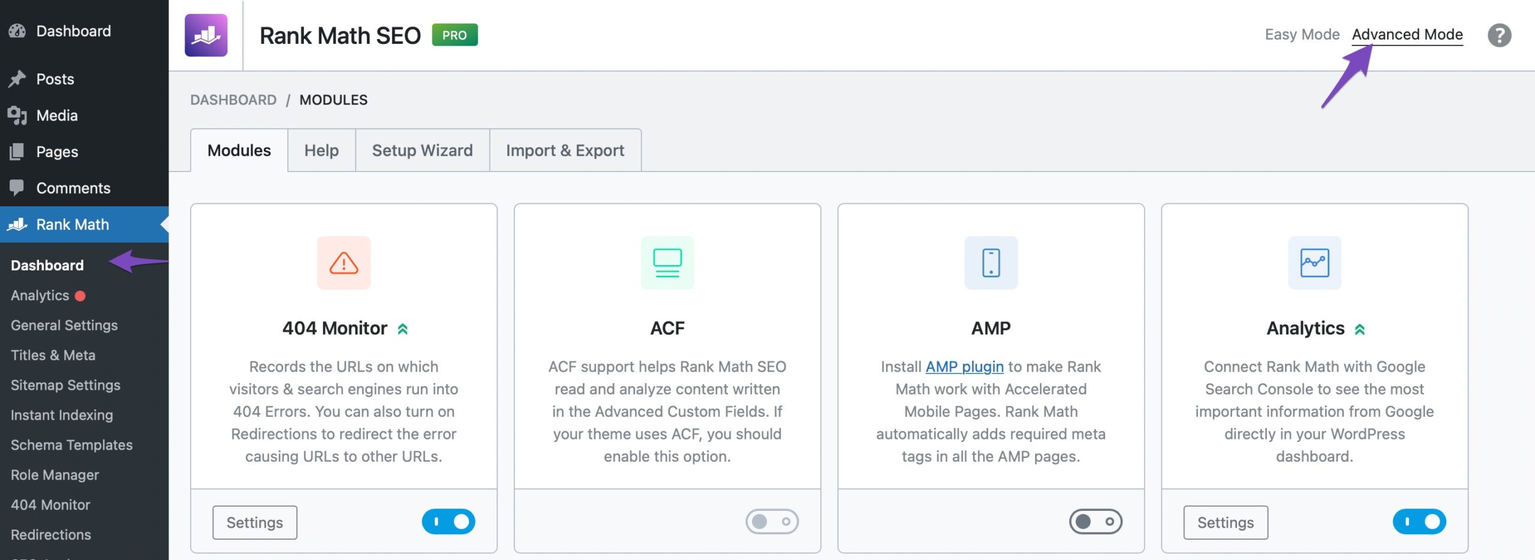Open Comments in the admin menu
The height and width of the screenshot is (560, 1535).
(x=84, y=188)
